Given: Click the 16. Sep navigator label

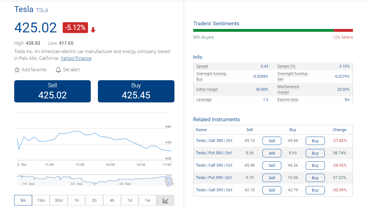Looking at the screenshot, I should point(28,184).
